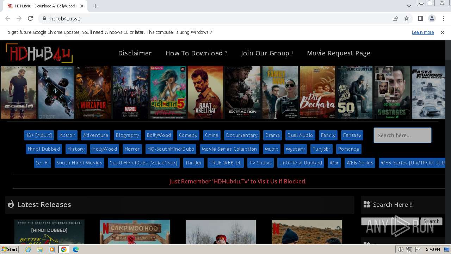Screen dimensions: 451x254
Task: Click the browser forward arrow
Action: click(19, 18)
